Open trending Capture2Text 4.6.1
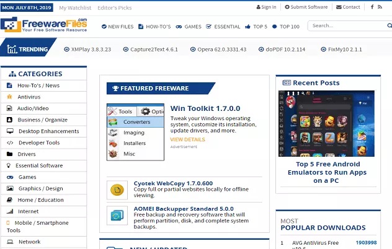Screen dimensions: 392x249 (151, 50)
